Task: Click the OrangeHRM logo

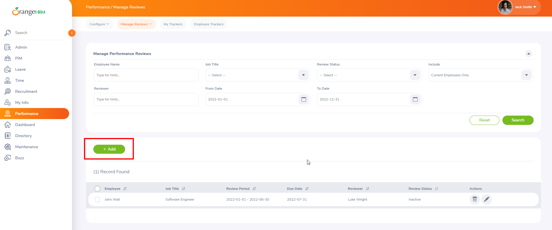Action: [x=29, y=11]
